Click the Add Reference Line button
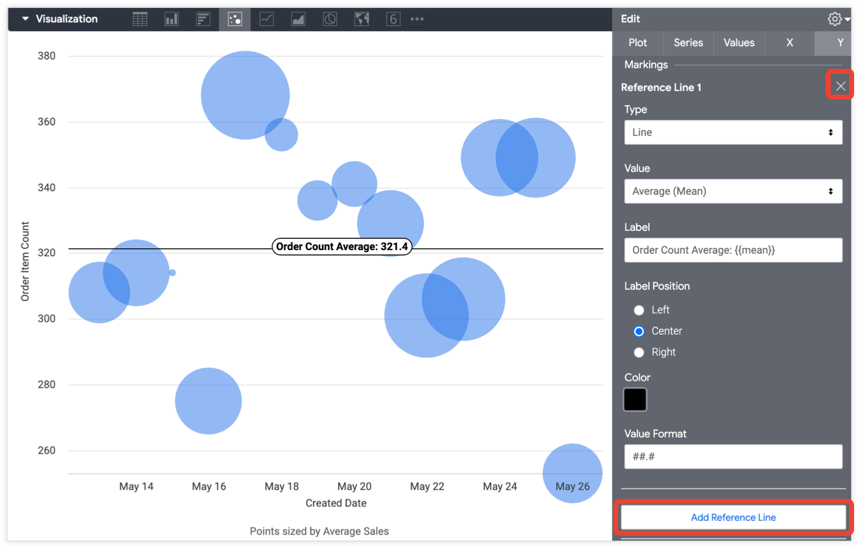859x548 pixels. [x=733, y=517]
